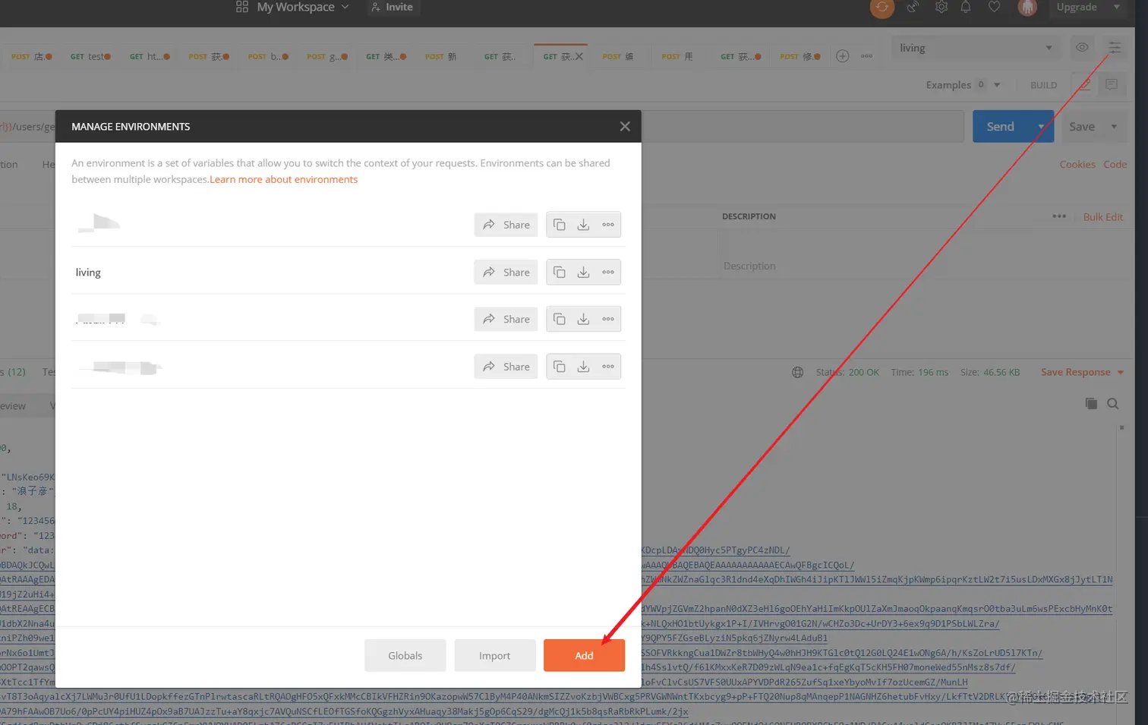Click the Import button

pos(495,655)
